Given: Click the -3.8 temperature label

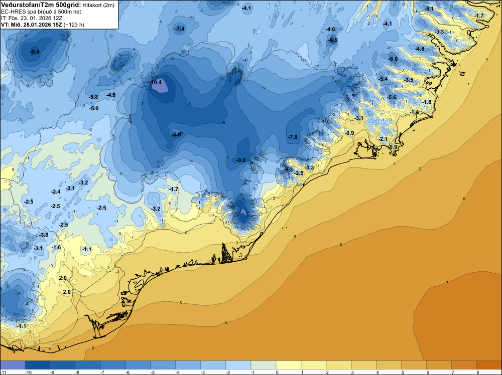Looking at the screenshot, I should [44, 235].
